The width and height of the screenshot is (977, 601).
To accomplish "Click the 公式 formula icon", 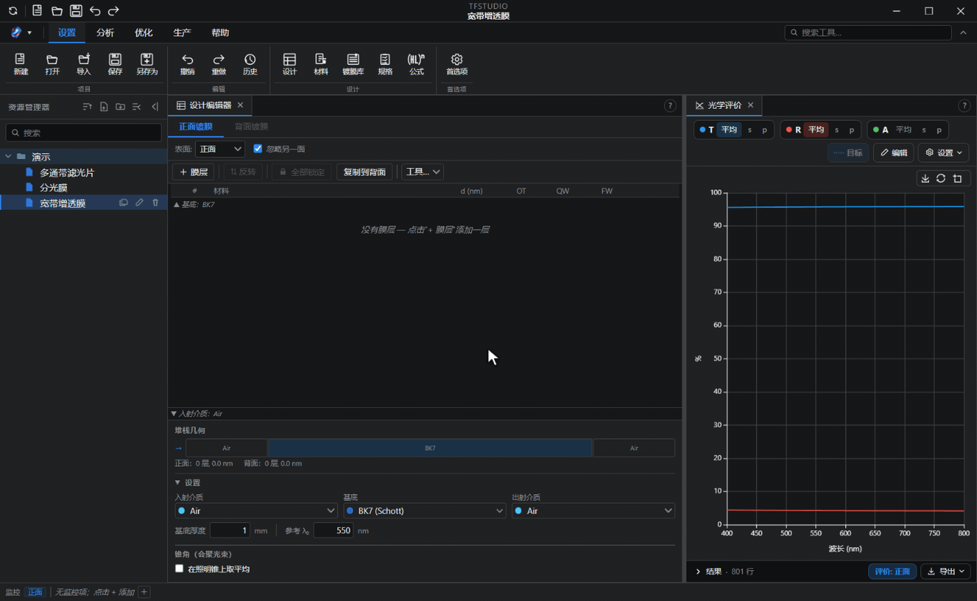I will tap(417, 64).
